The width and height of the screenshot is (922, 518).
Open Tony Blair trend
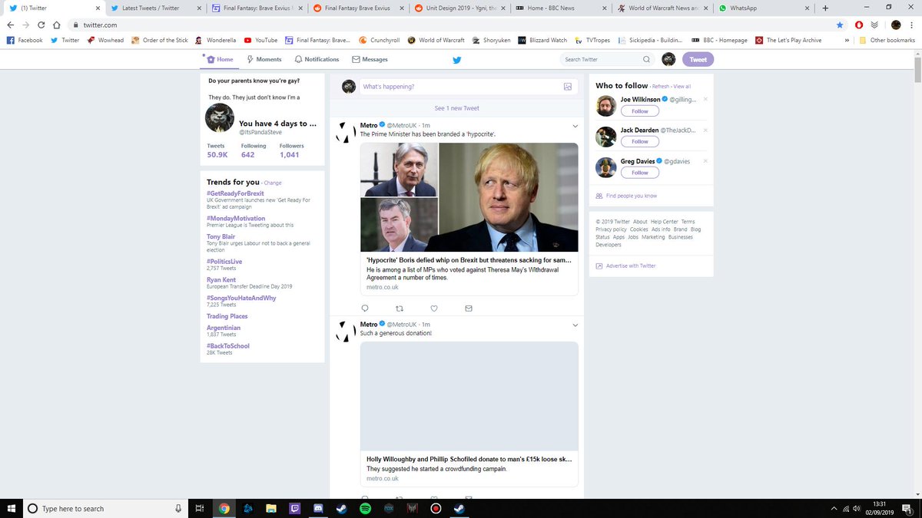[220, 236]
